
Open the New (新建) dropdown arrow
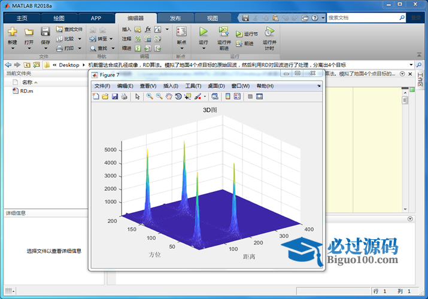coord(13,48)
